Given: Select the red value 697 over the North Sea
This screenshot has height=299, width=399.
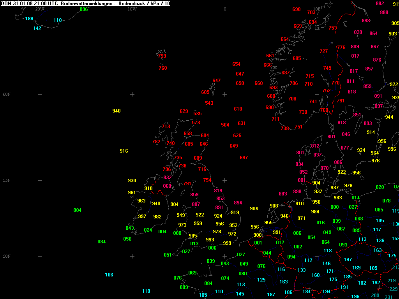Looking at the screenshot, I should [244, 158].
